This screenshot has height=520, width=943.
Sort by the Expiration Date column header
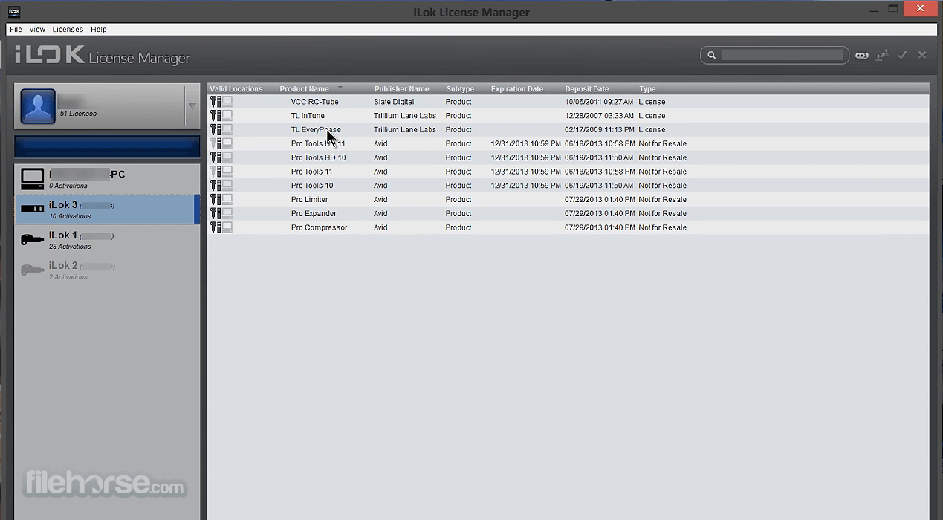coord(517,89)
